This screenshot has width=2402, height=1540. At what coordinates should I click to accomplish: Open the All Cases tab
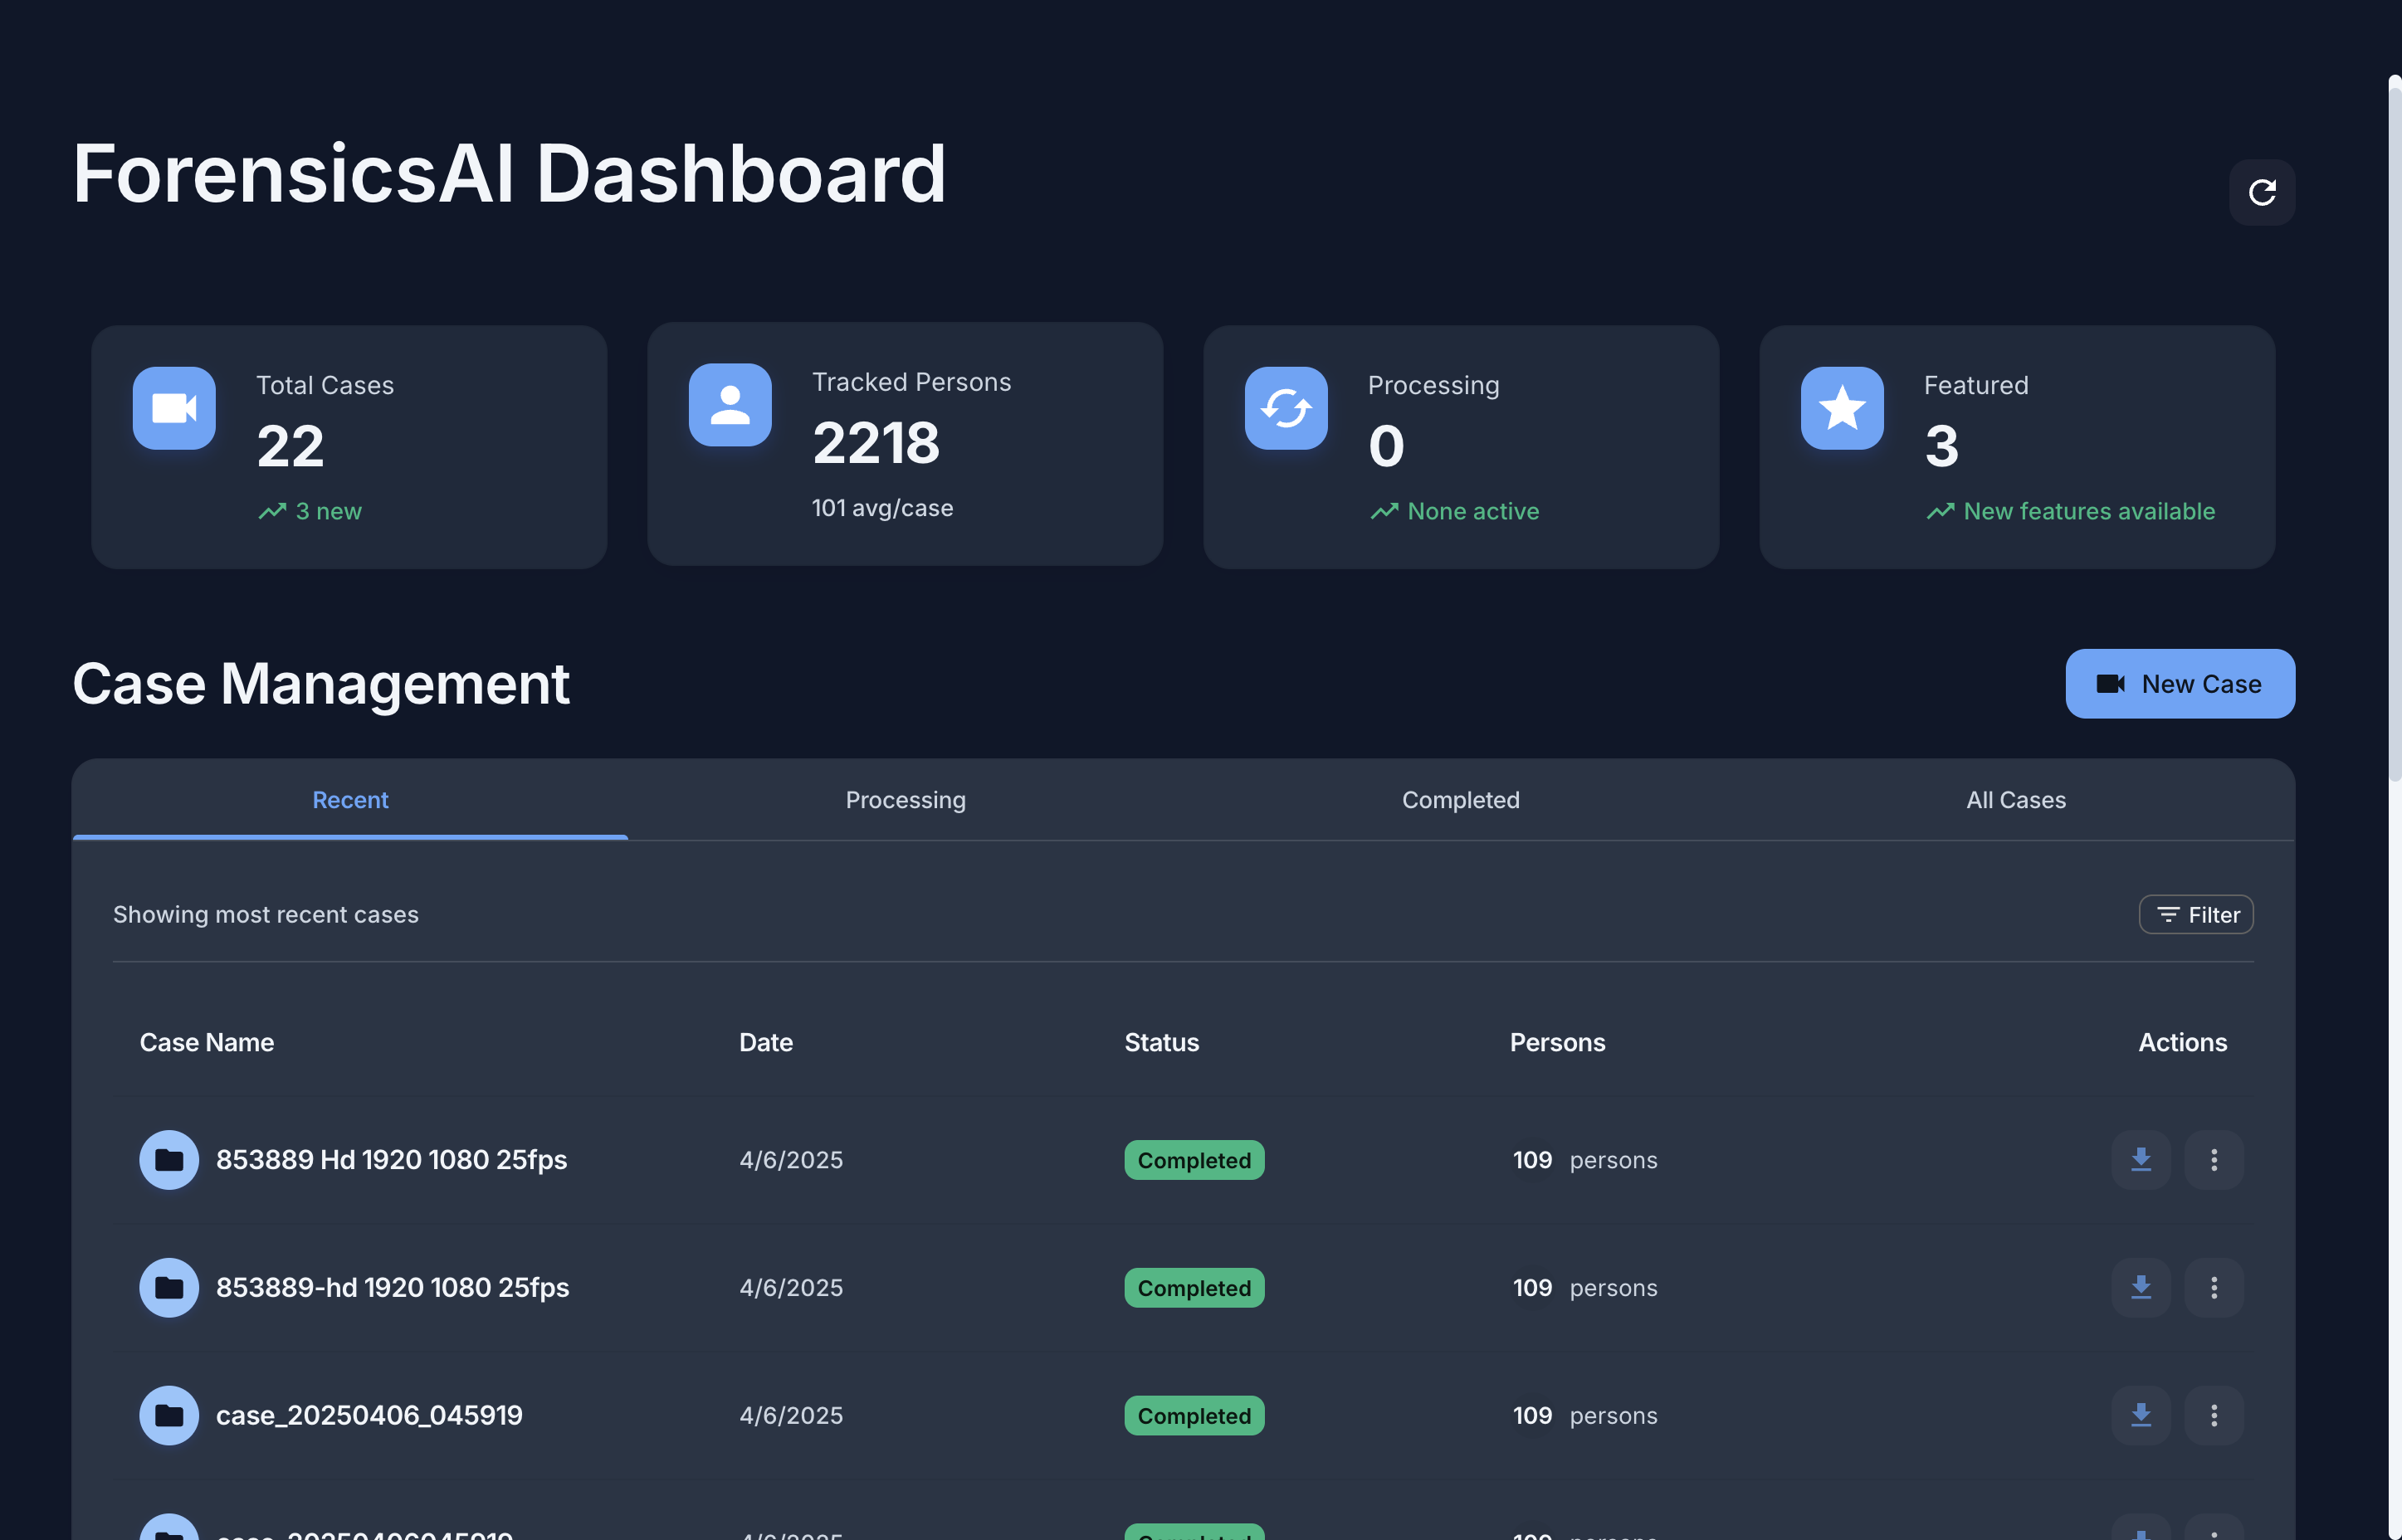tap(2015, 800)
